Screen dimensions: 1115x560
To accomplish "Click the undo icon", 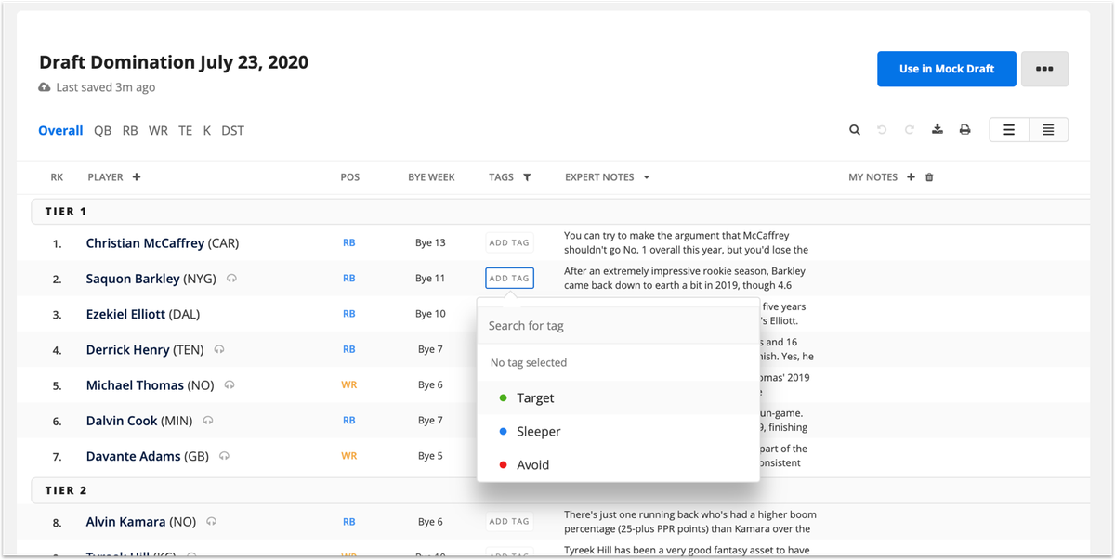I will (x=882, y=130).
